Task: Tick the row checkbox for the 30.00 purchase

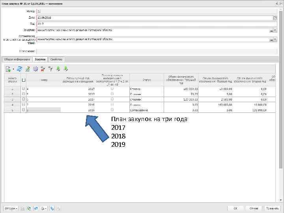Action: pyautogui.click(x=23, y=94)
